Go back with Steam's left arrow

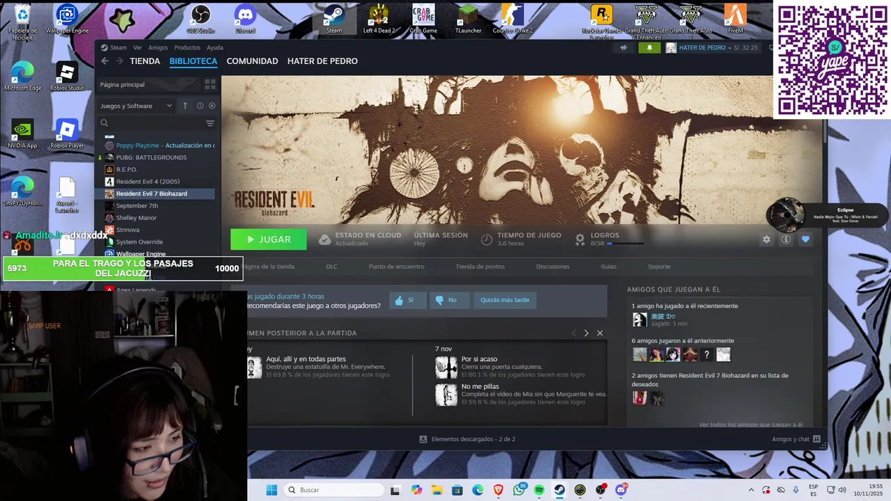104,61
